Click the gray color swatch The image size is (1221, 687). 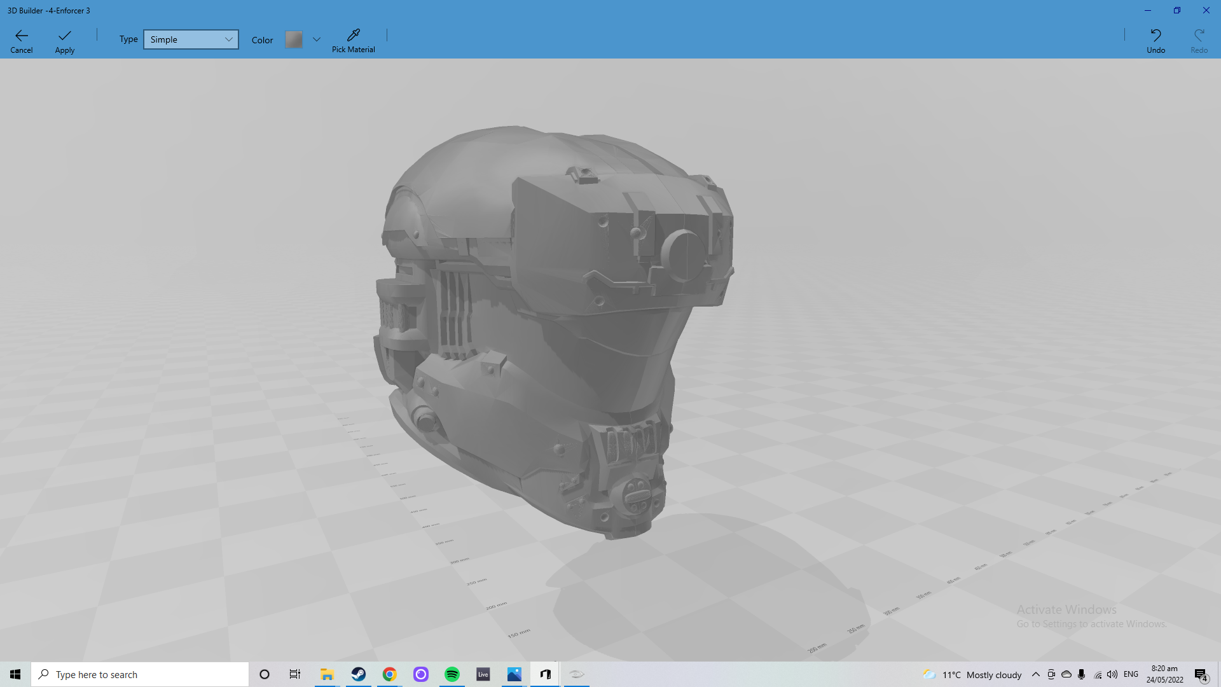coord(294,39)
